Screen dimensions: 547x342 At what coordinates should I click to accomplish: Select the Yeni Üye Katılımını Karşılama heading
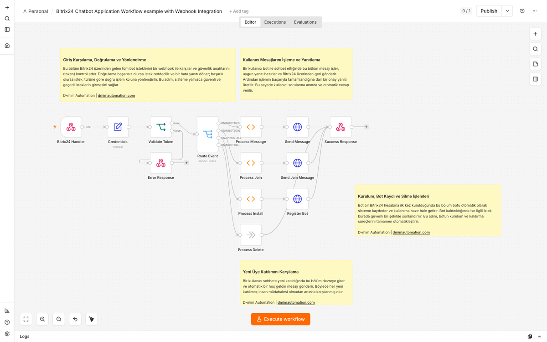[x=271, y=272]
